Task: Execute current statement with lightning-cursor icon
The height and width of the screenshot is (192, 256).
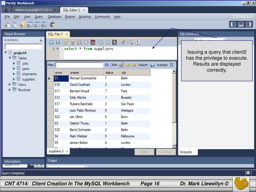Action: pyautogui.click(x=73, y=42)
